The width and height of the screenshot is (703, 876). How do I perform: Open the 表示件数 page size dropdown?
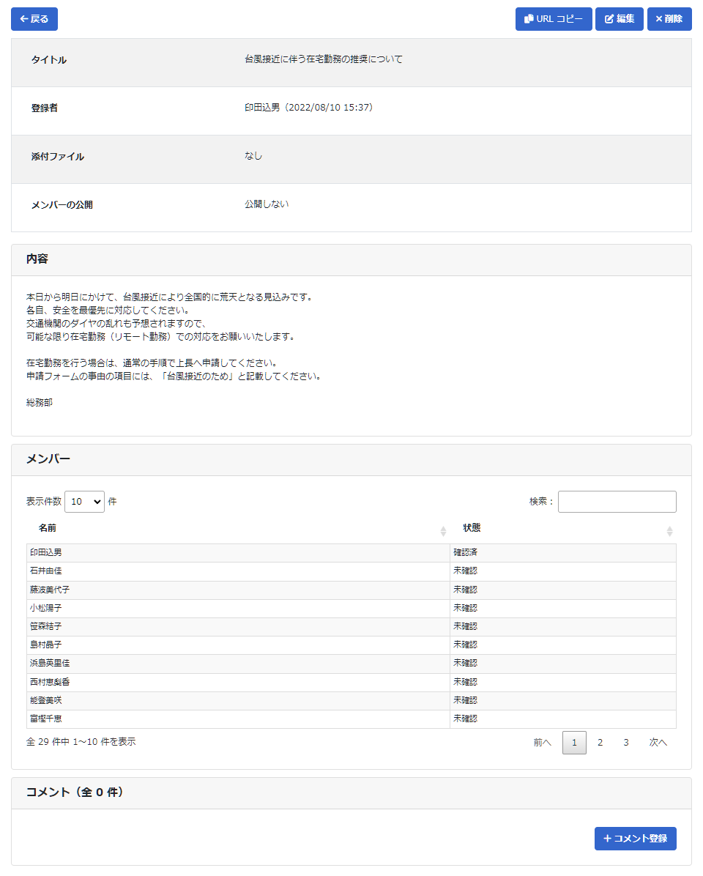[x=84, y=502]
